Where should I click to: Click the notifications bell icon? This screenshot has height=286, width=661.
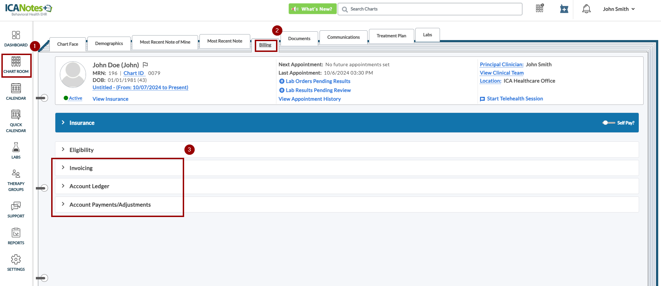point(586,9)
